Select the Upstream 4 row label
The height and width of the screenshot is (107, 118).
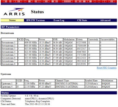(7, 87)
